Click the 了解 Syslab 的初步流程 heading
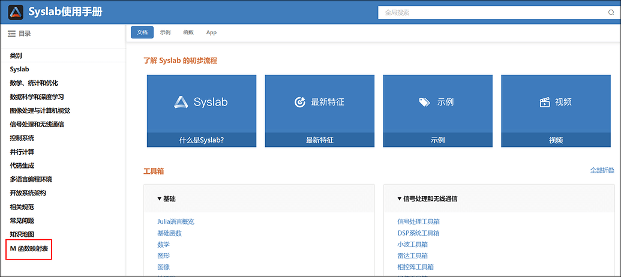 click(180, 61)
